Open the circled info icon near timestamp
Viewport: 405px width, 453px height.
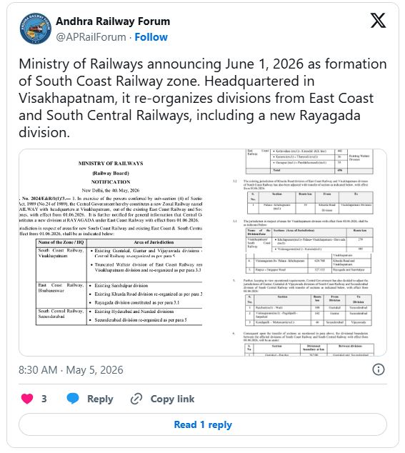(x=379, y=369)
